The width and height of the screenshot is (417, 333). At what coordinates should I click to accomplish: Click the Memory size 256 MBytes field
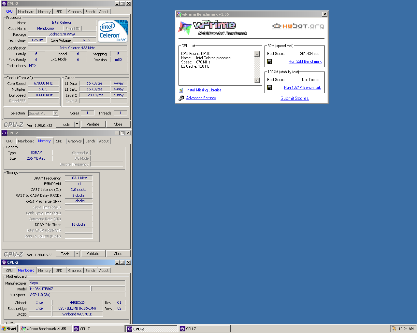tap(36, 158)
